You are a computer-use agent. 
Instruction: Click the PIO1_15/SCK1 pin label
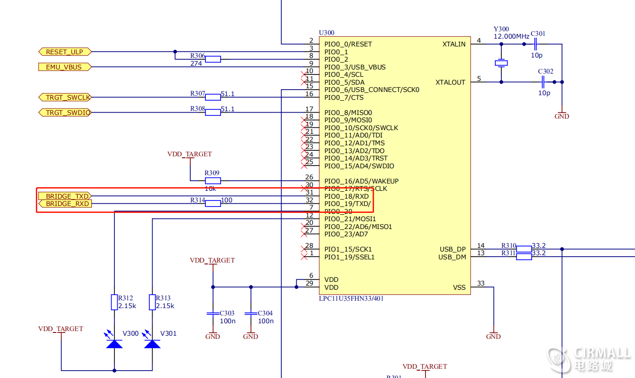point(348,249)
